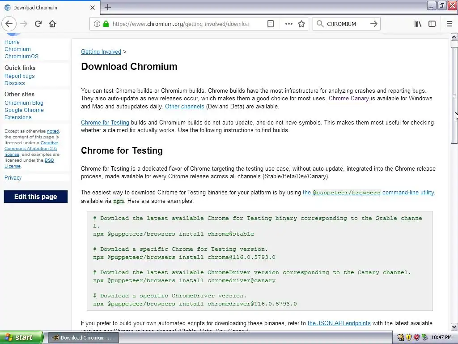458x344 pixels.
Task: Open the Chromium sidebar link
Action: pyautogui.click(x=17, y=49)
